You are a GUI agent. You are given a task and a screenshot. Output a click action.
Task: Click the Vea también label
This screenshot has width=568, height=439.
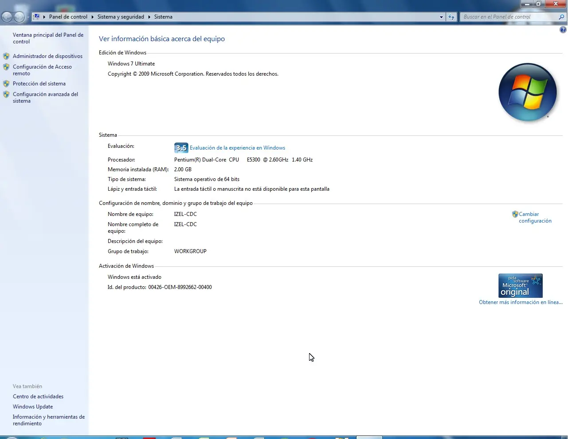(x=27, y=386)
